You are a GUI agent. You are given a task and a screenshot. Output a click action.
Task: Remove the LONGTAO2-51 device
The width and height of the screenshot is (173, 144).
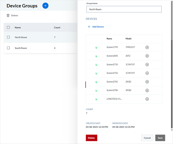tap(147, 99)
